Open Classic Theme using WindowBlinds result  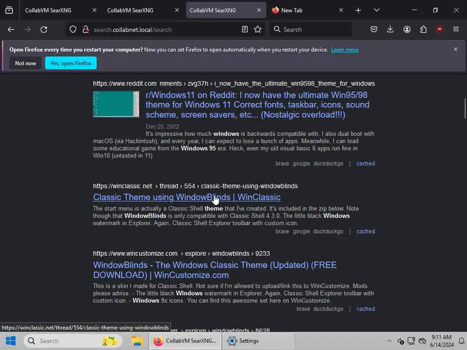tap(187, 197)
